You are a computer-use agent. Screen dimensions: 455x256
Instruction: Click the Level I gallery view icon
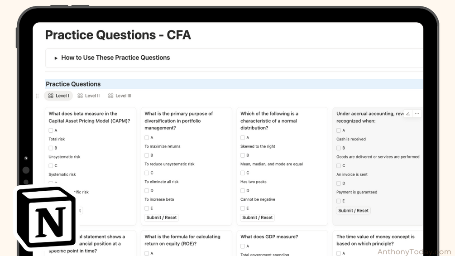tap(51, 96)
